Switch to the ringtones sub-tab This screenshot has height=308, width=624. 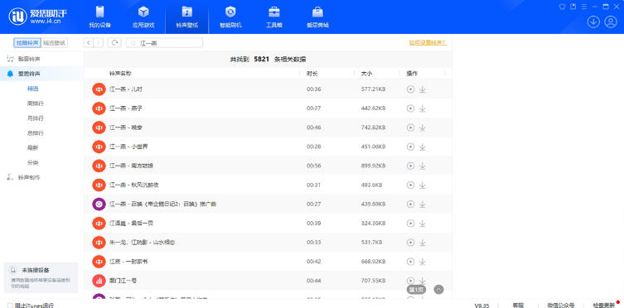(x=27, y=43)
